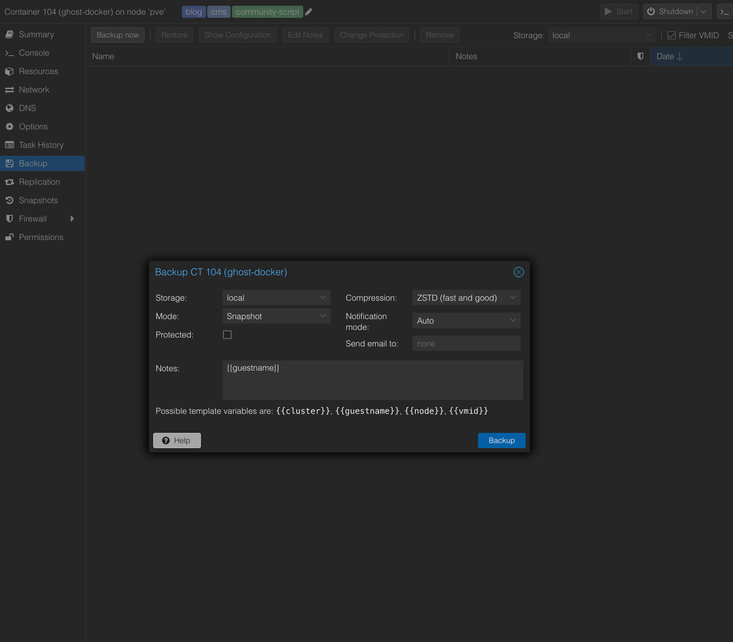Expand the Firewall submenu arrow
This screenshot has height=642, width=733.
[x=72, y=219]
